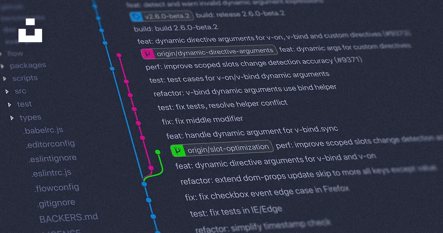Expand the test folder arrow
The height and width of the screenshot is (233, 443).
10,105
